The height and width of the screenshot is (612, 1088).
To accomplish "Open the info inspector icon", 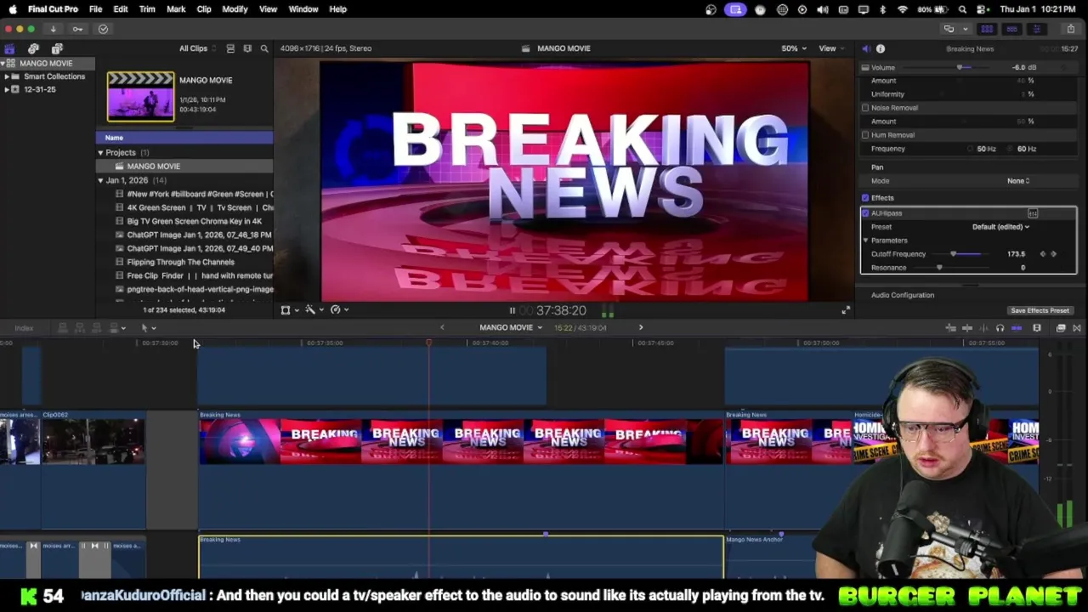I will click(881, 49).
